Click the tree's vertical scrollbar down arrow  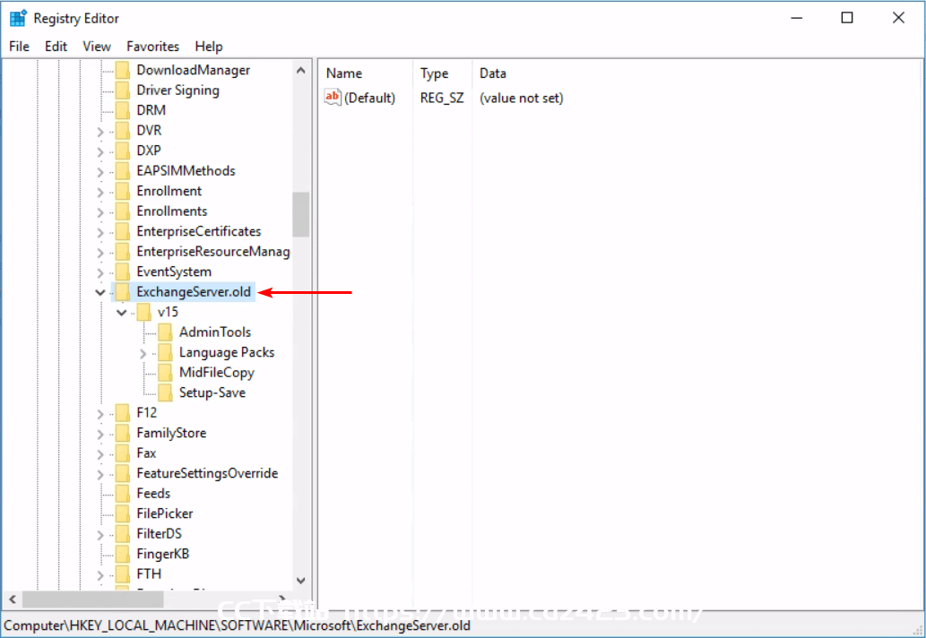pos(300,581)
